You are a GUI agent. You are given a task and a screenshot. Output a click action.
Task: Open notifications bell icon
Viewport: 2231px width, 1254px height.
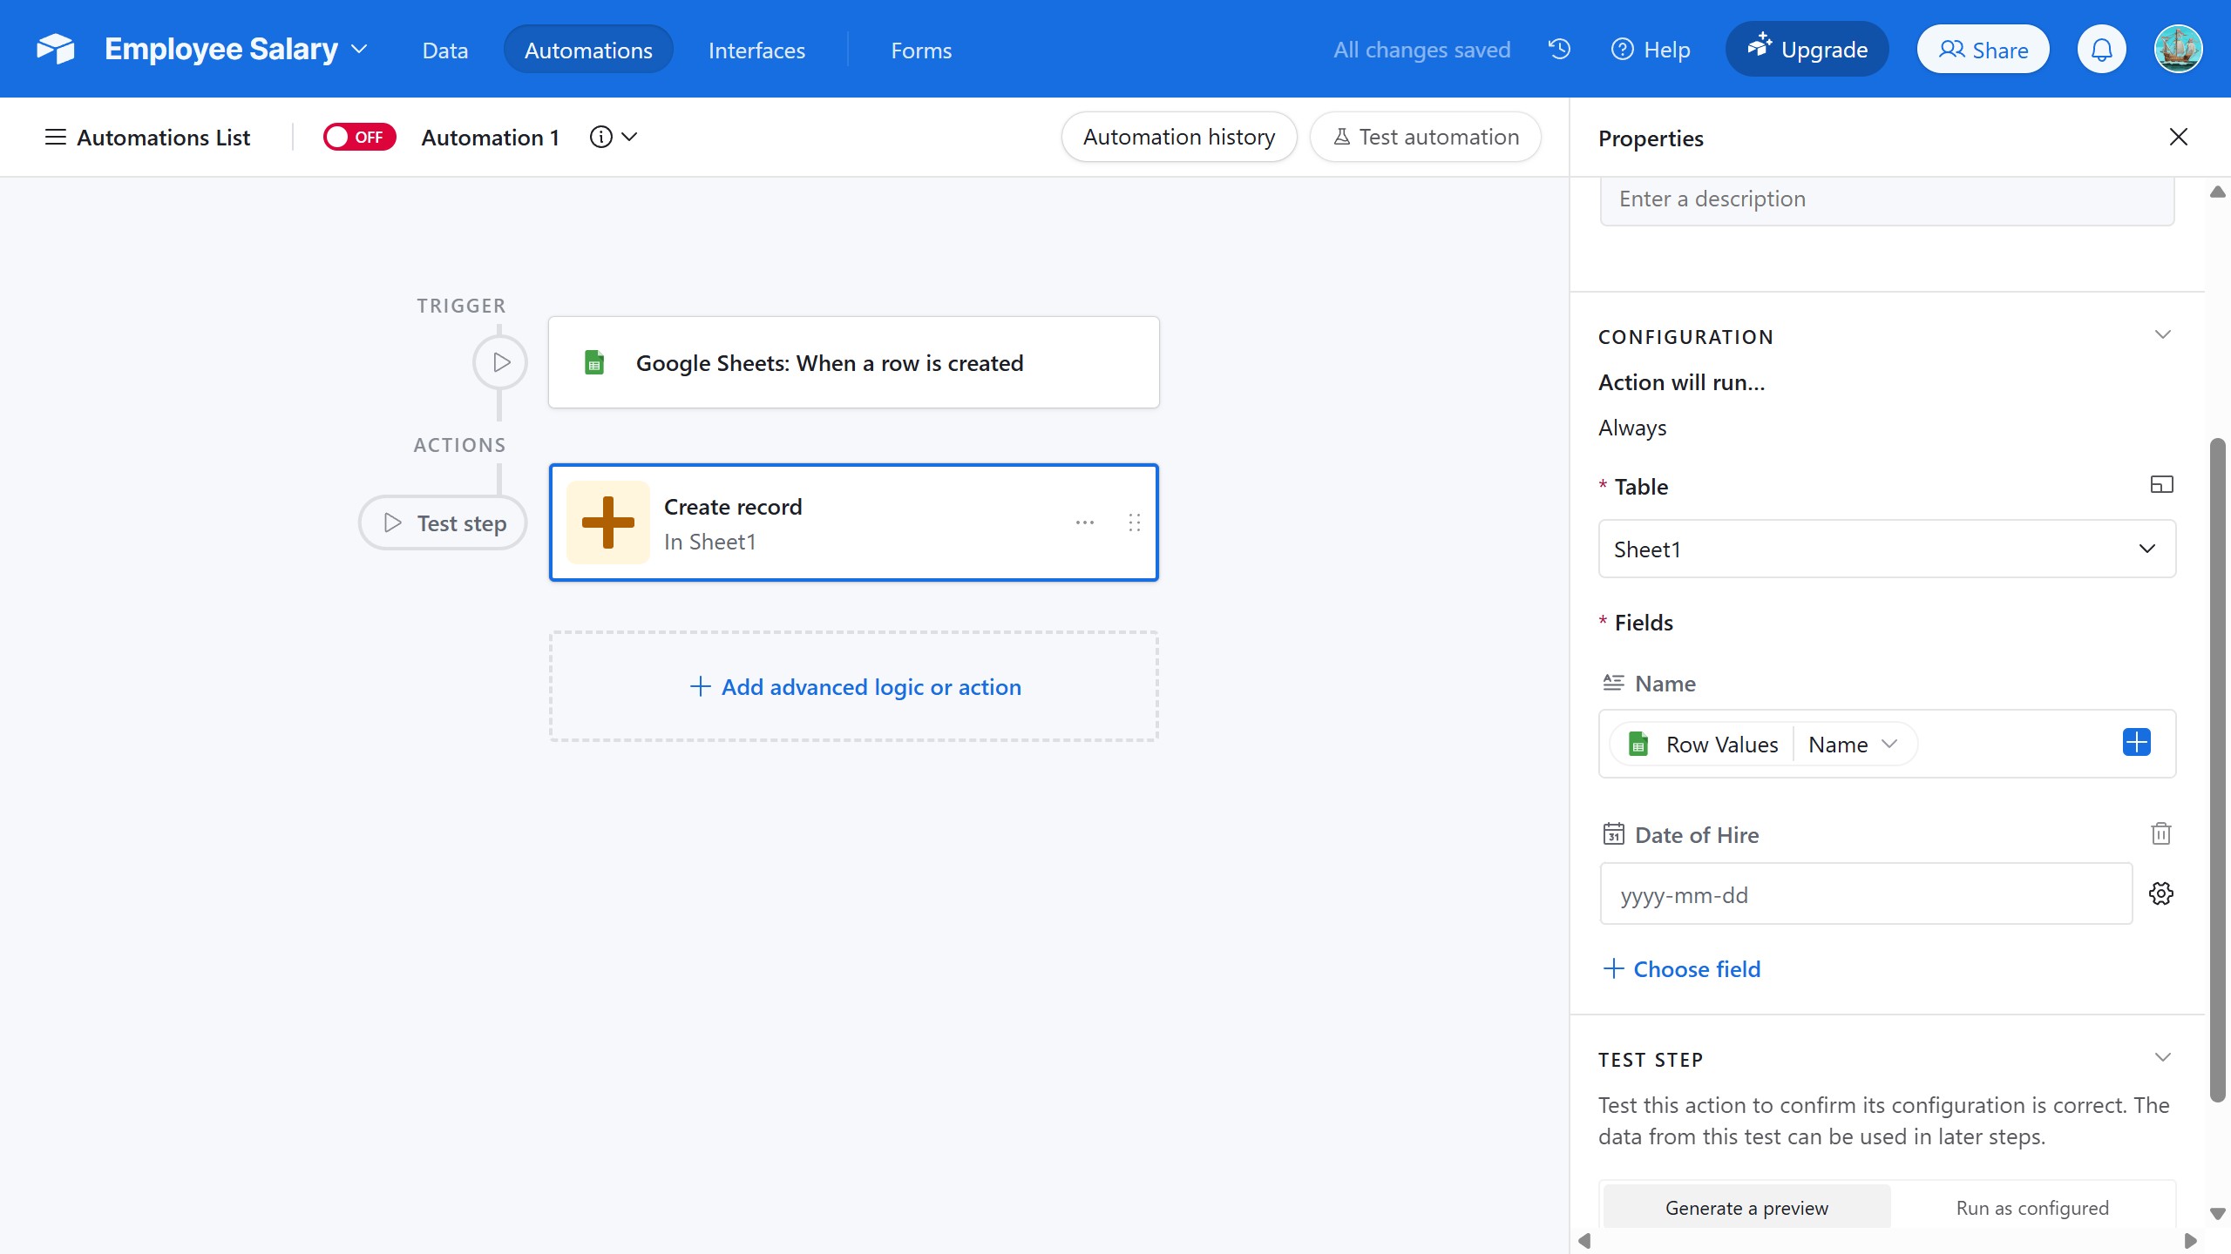pos(2101,50)
